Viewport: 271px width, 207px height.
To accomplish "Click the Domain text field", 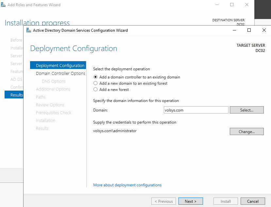I will (196, 110).
